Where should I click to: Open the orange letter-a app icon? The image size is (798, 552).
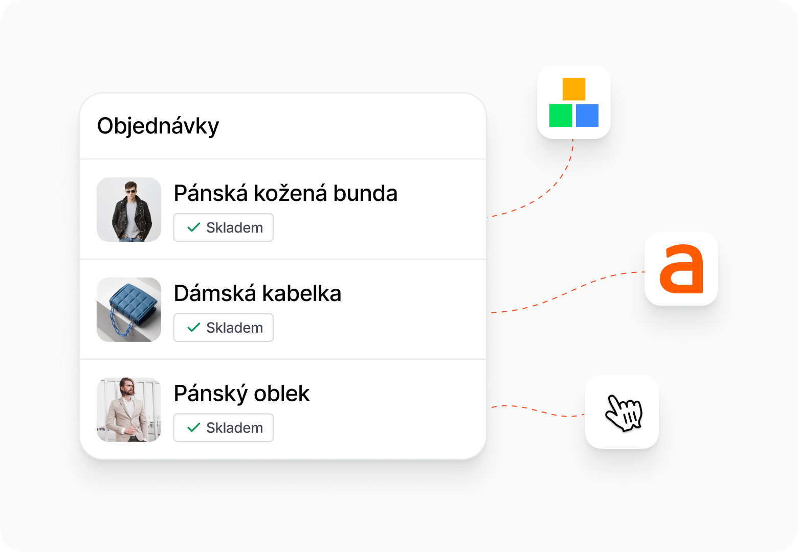pos(681,269)
